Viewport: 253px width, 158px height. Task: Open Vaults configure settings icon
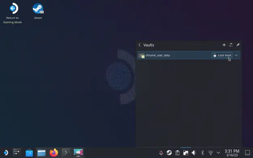231,45
